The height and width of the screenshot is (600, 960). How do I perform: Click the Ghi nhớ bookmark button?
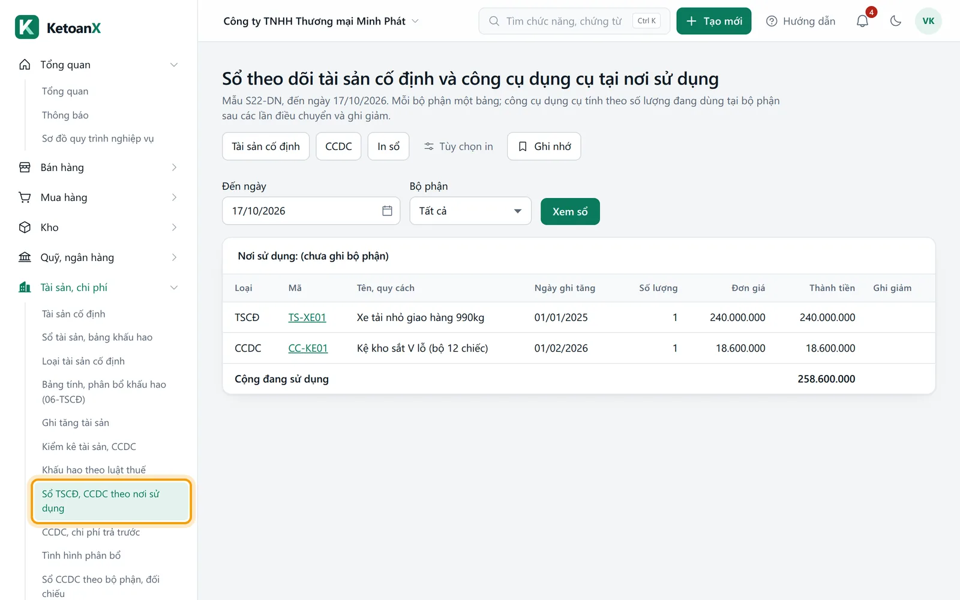[544, 146]
